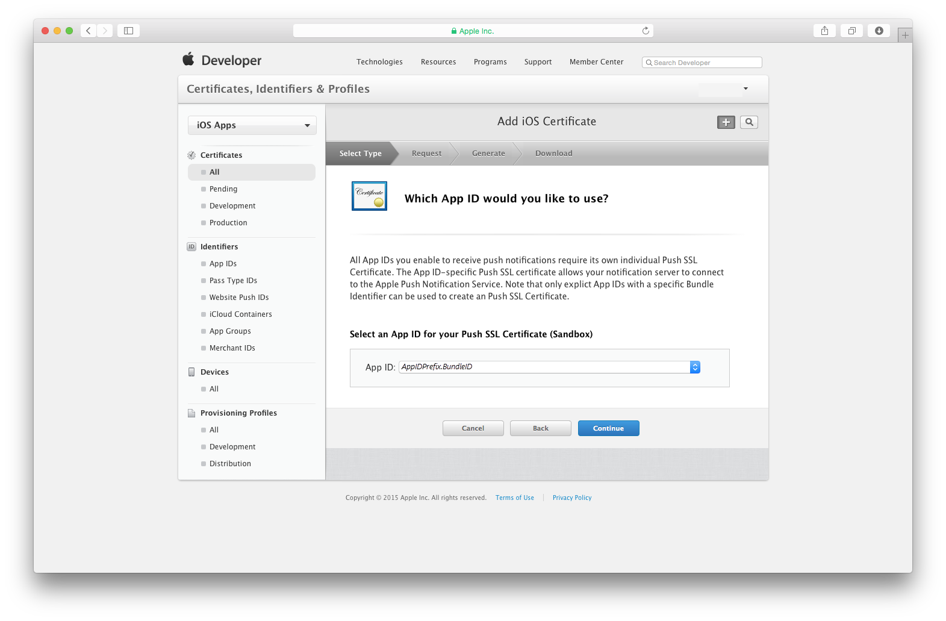Click the Identifiers section heading
Viewport: 946px width, 621px height.
tap(219, 247)
